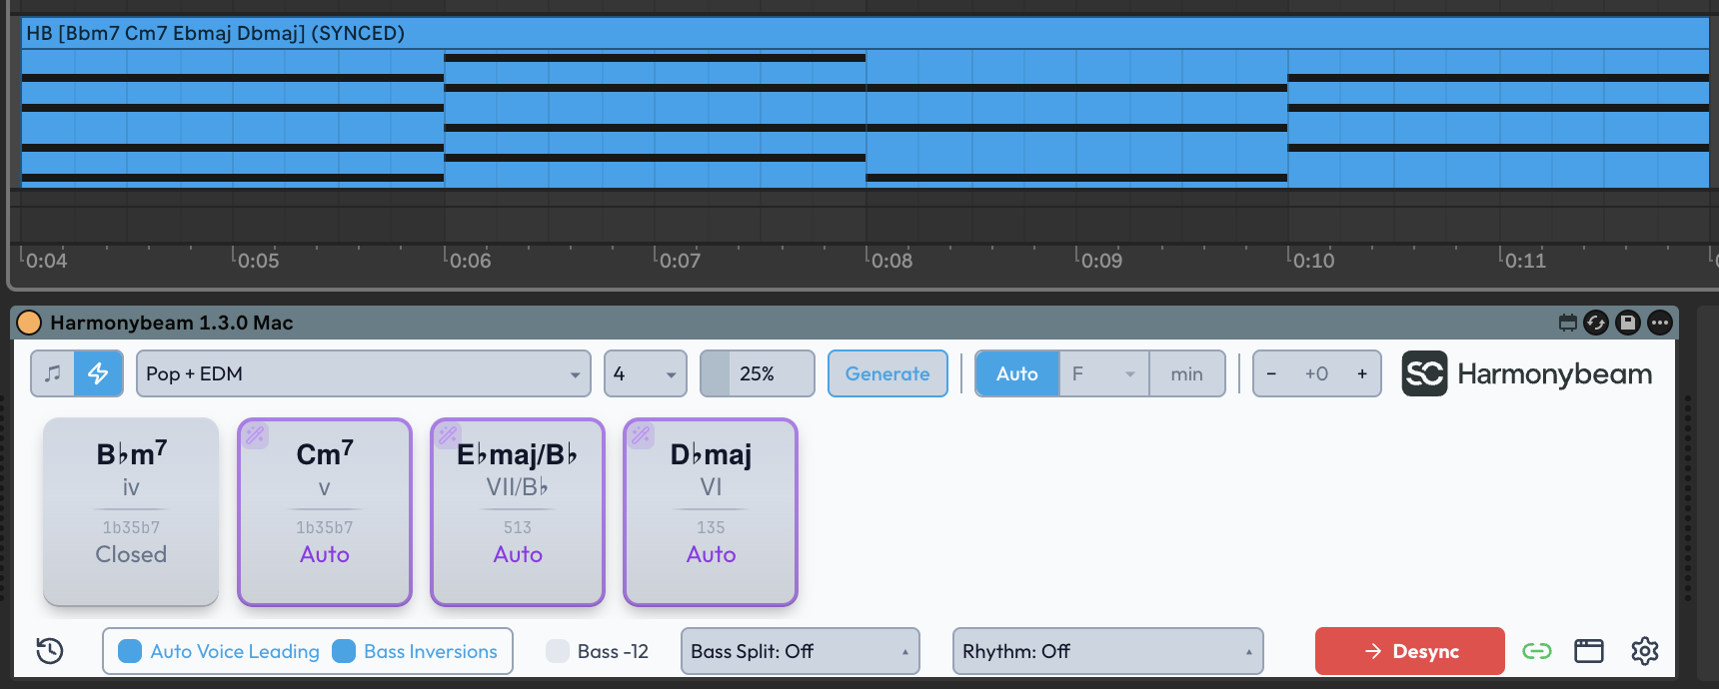The height and width of the screenshot is (689, 1719).
Task: Open the Bass Split: Off dropdown
Action: click(801, 651)
